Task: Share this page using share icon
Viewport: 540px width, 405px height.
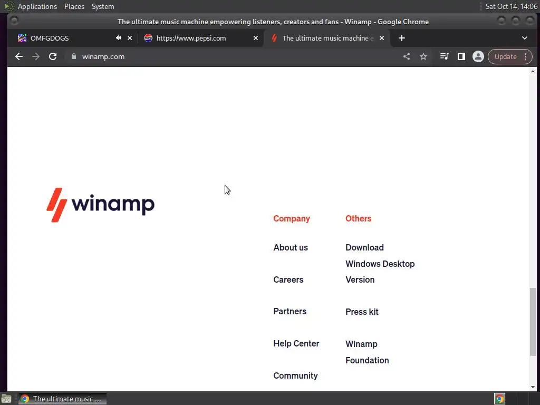Action: coord(407,56)
